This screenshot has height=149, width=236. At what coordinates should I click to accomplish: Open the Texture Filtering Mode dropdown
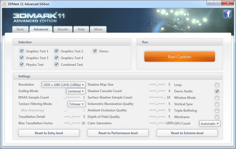[x=77, y=104]
